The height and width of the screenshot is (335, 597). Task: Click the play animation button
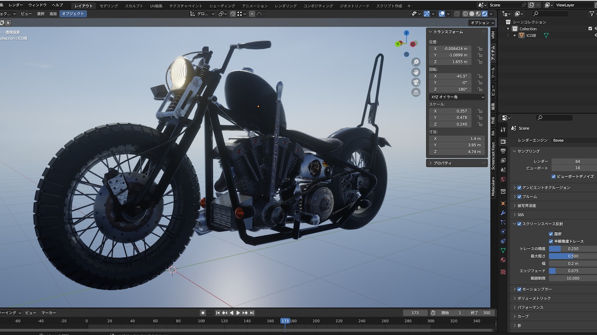pos(238,313)
